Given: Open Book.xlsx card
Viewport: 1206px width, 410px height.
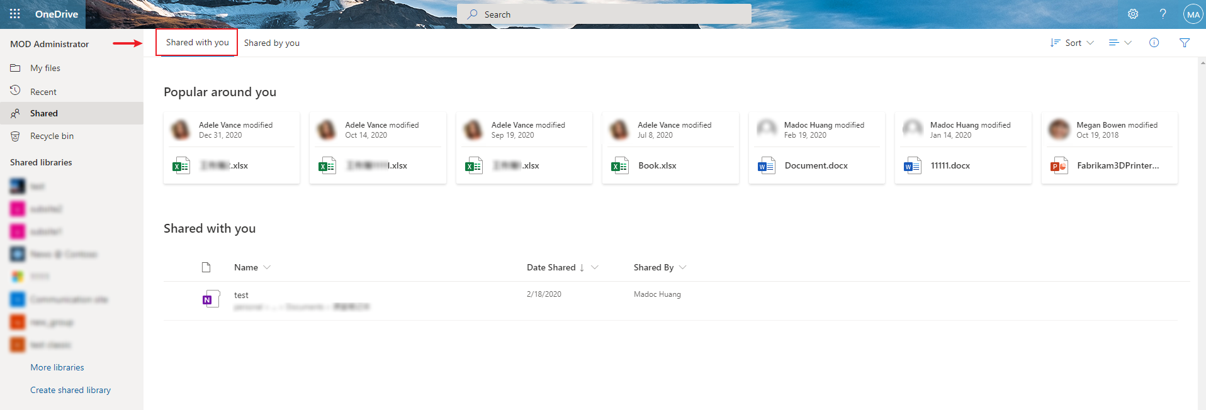Looking at the screenshot, I should pos(670,148).
